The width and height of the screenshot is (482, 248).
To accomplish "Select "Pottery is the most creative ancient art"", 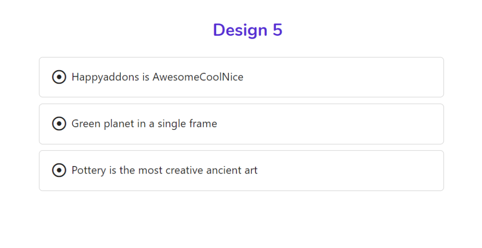I will 164,170.
